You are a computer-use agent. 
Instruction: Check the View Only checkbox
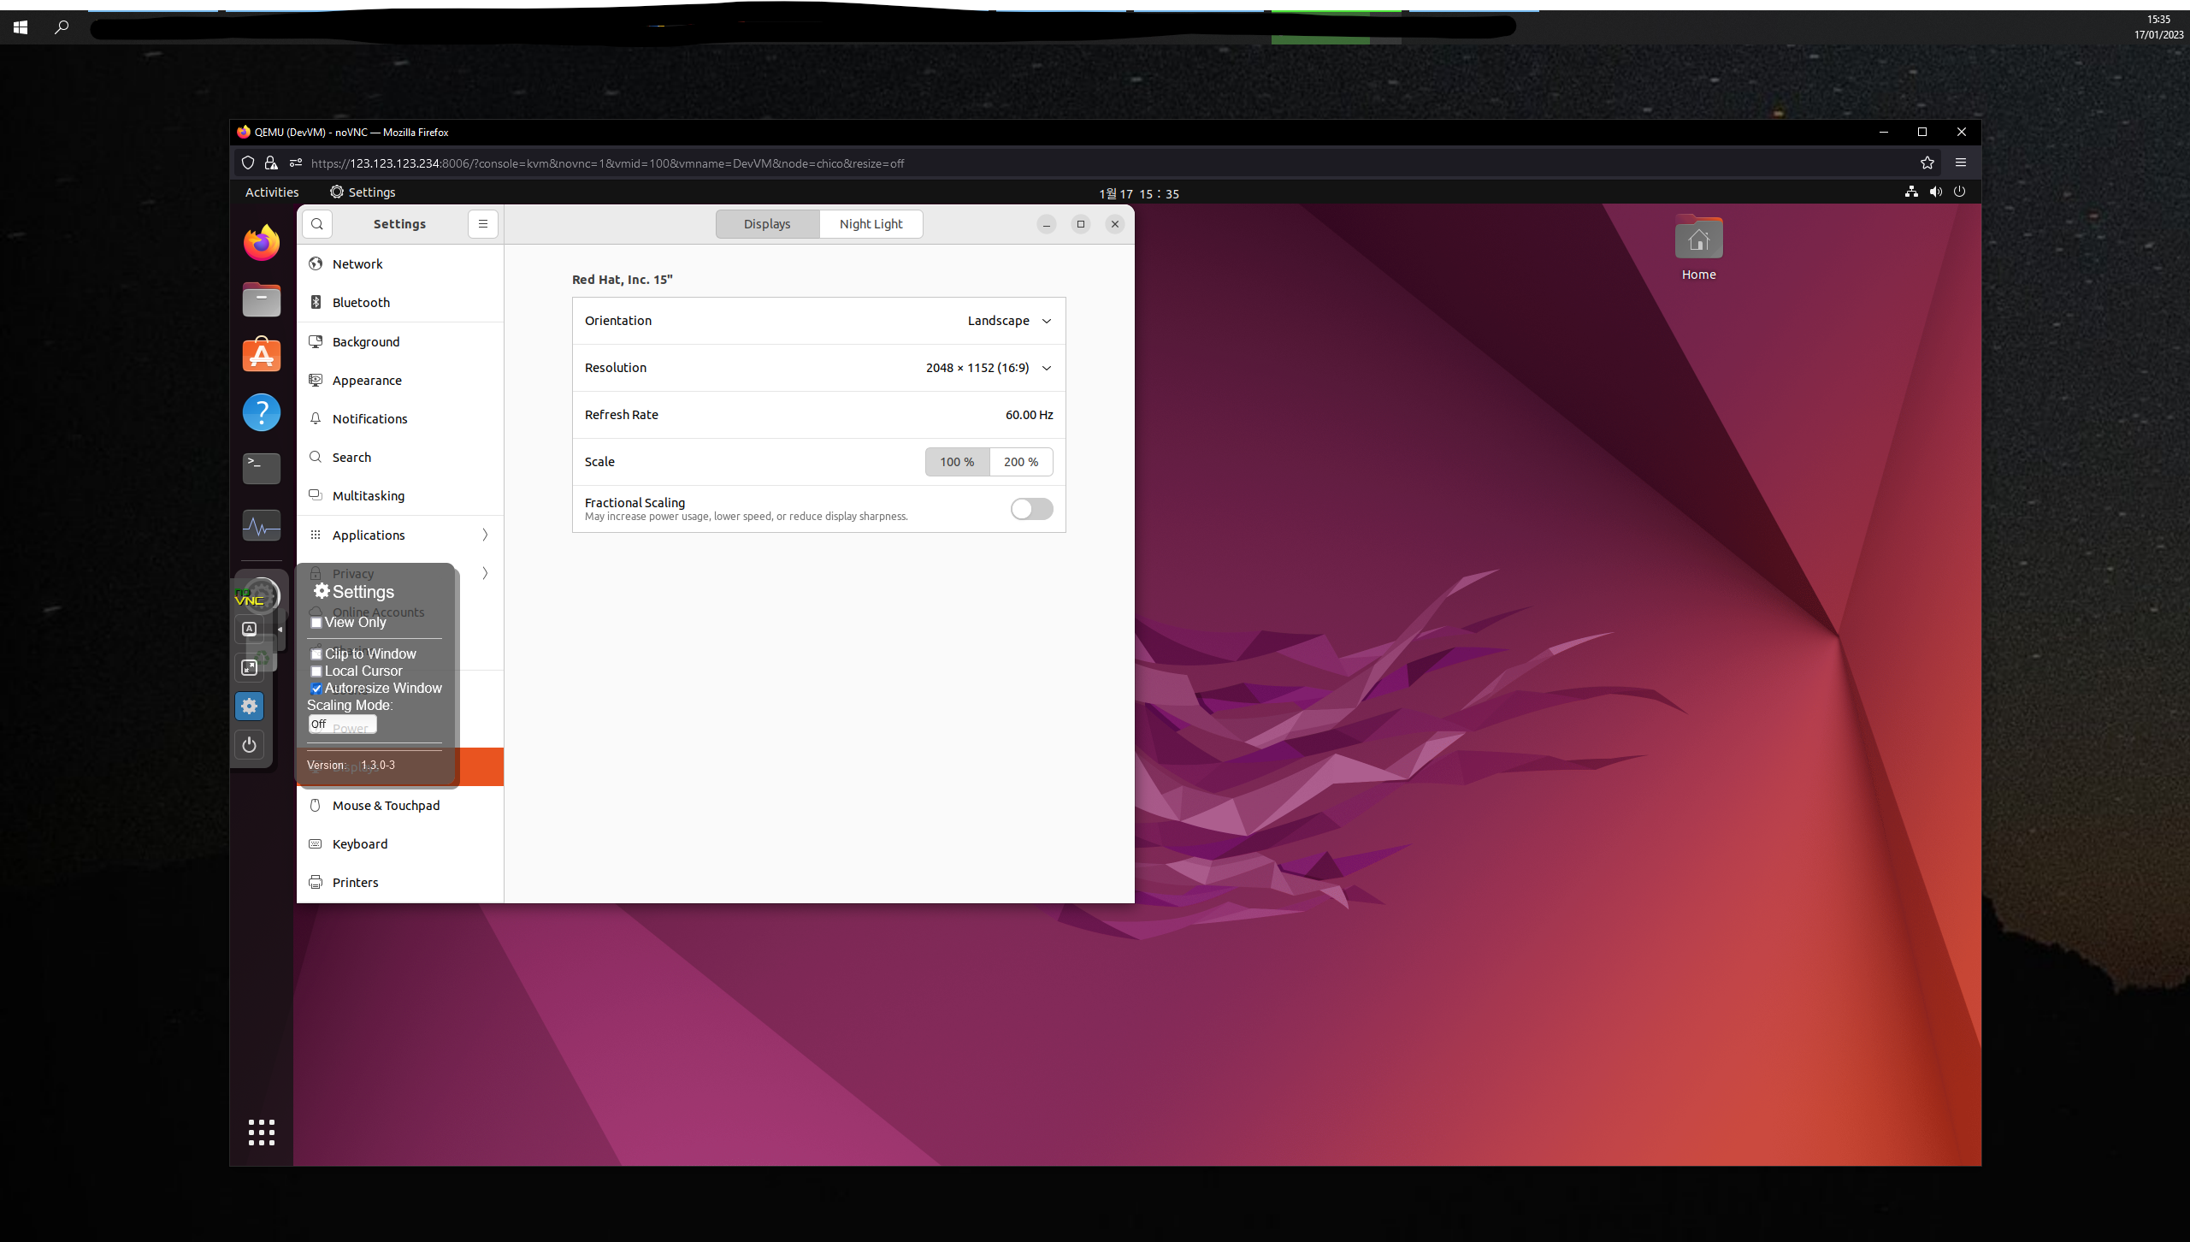coord(316,623)
